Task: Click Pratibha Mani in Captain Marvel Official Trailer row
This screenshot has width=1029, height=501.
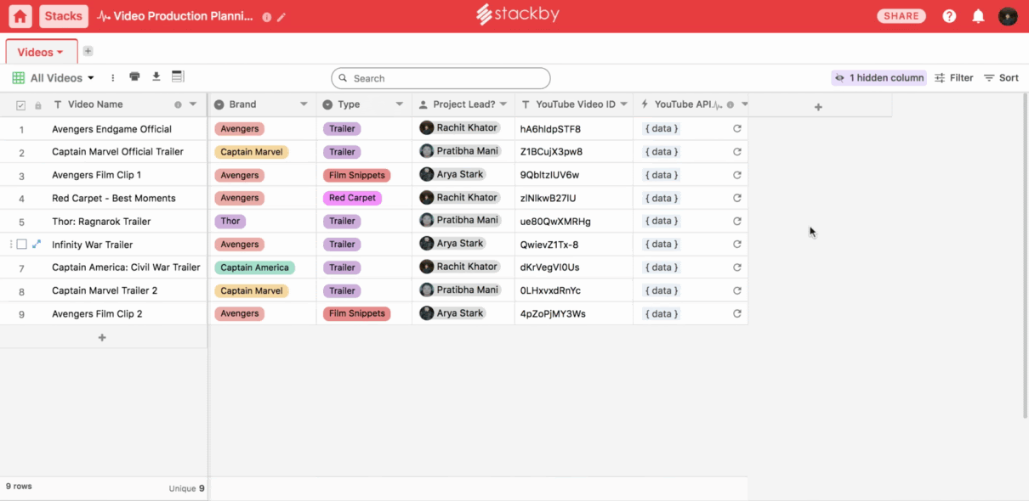Action: click(x=460, y=151)
